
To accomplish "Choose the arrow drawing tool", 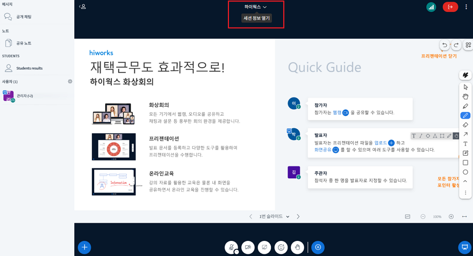I will point(465,134).
